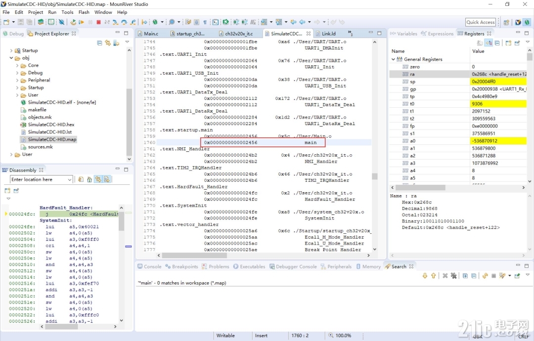The width and height of the screenshot is (534, 341).
Task: Click Show Previous Match arrow in Search
Action: [x=433, y=276]
